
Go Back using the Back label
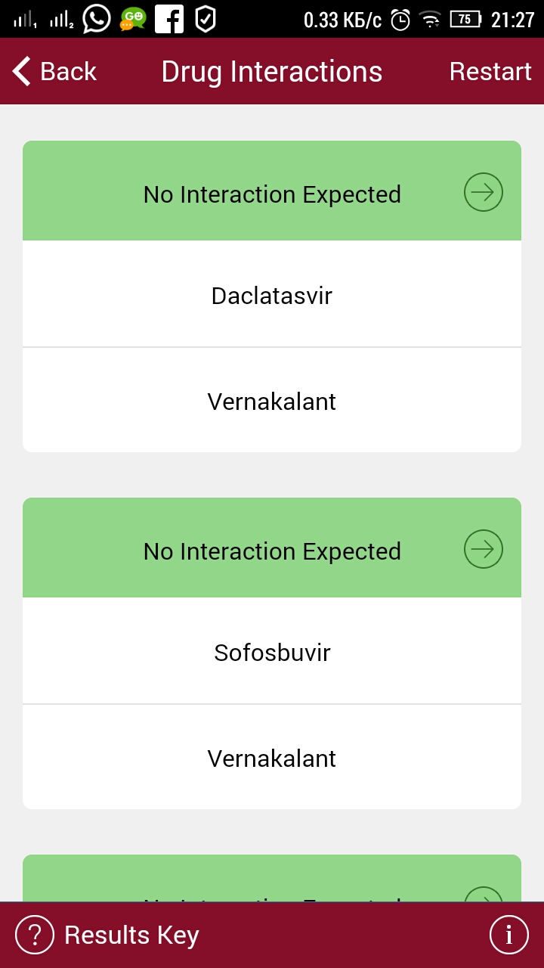(68, 71)
